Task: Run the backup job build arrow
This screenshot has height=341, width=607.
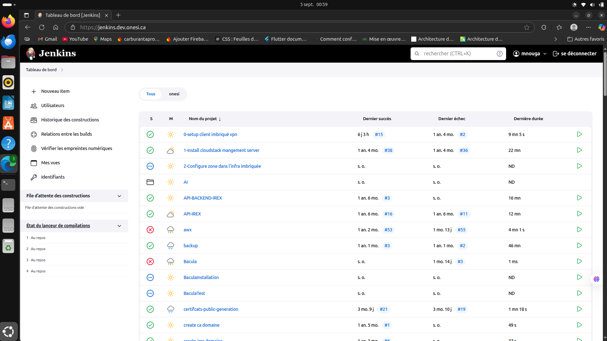Action: 579,245
